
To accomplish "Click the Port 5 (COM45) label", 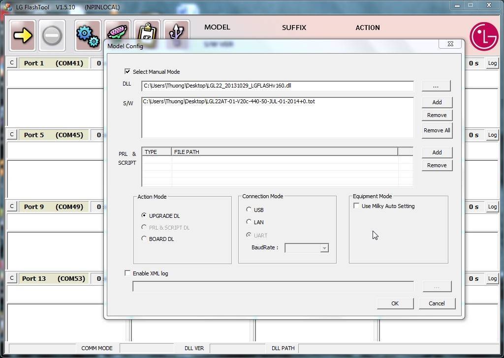I will 53,135.
